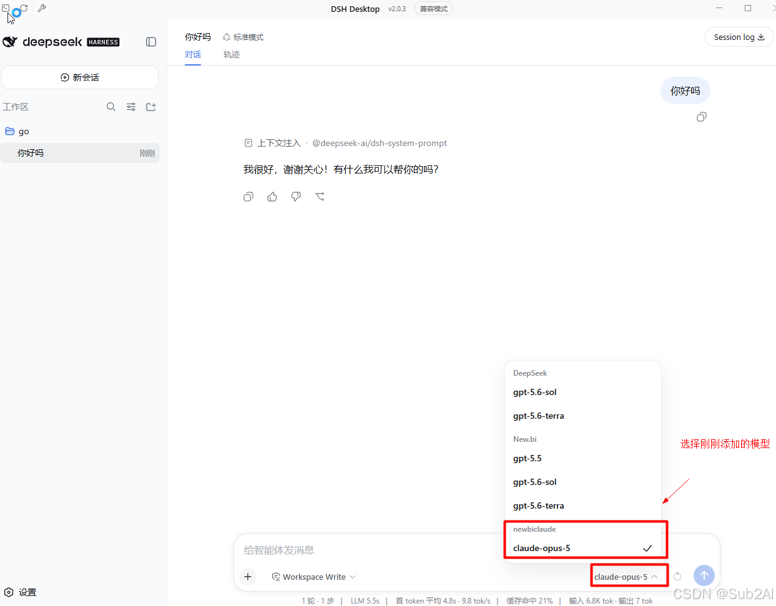776x606 pixels.
Task: Click the 刚刚 timestamp on conversation row
Action: tap(147, 153)
